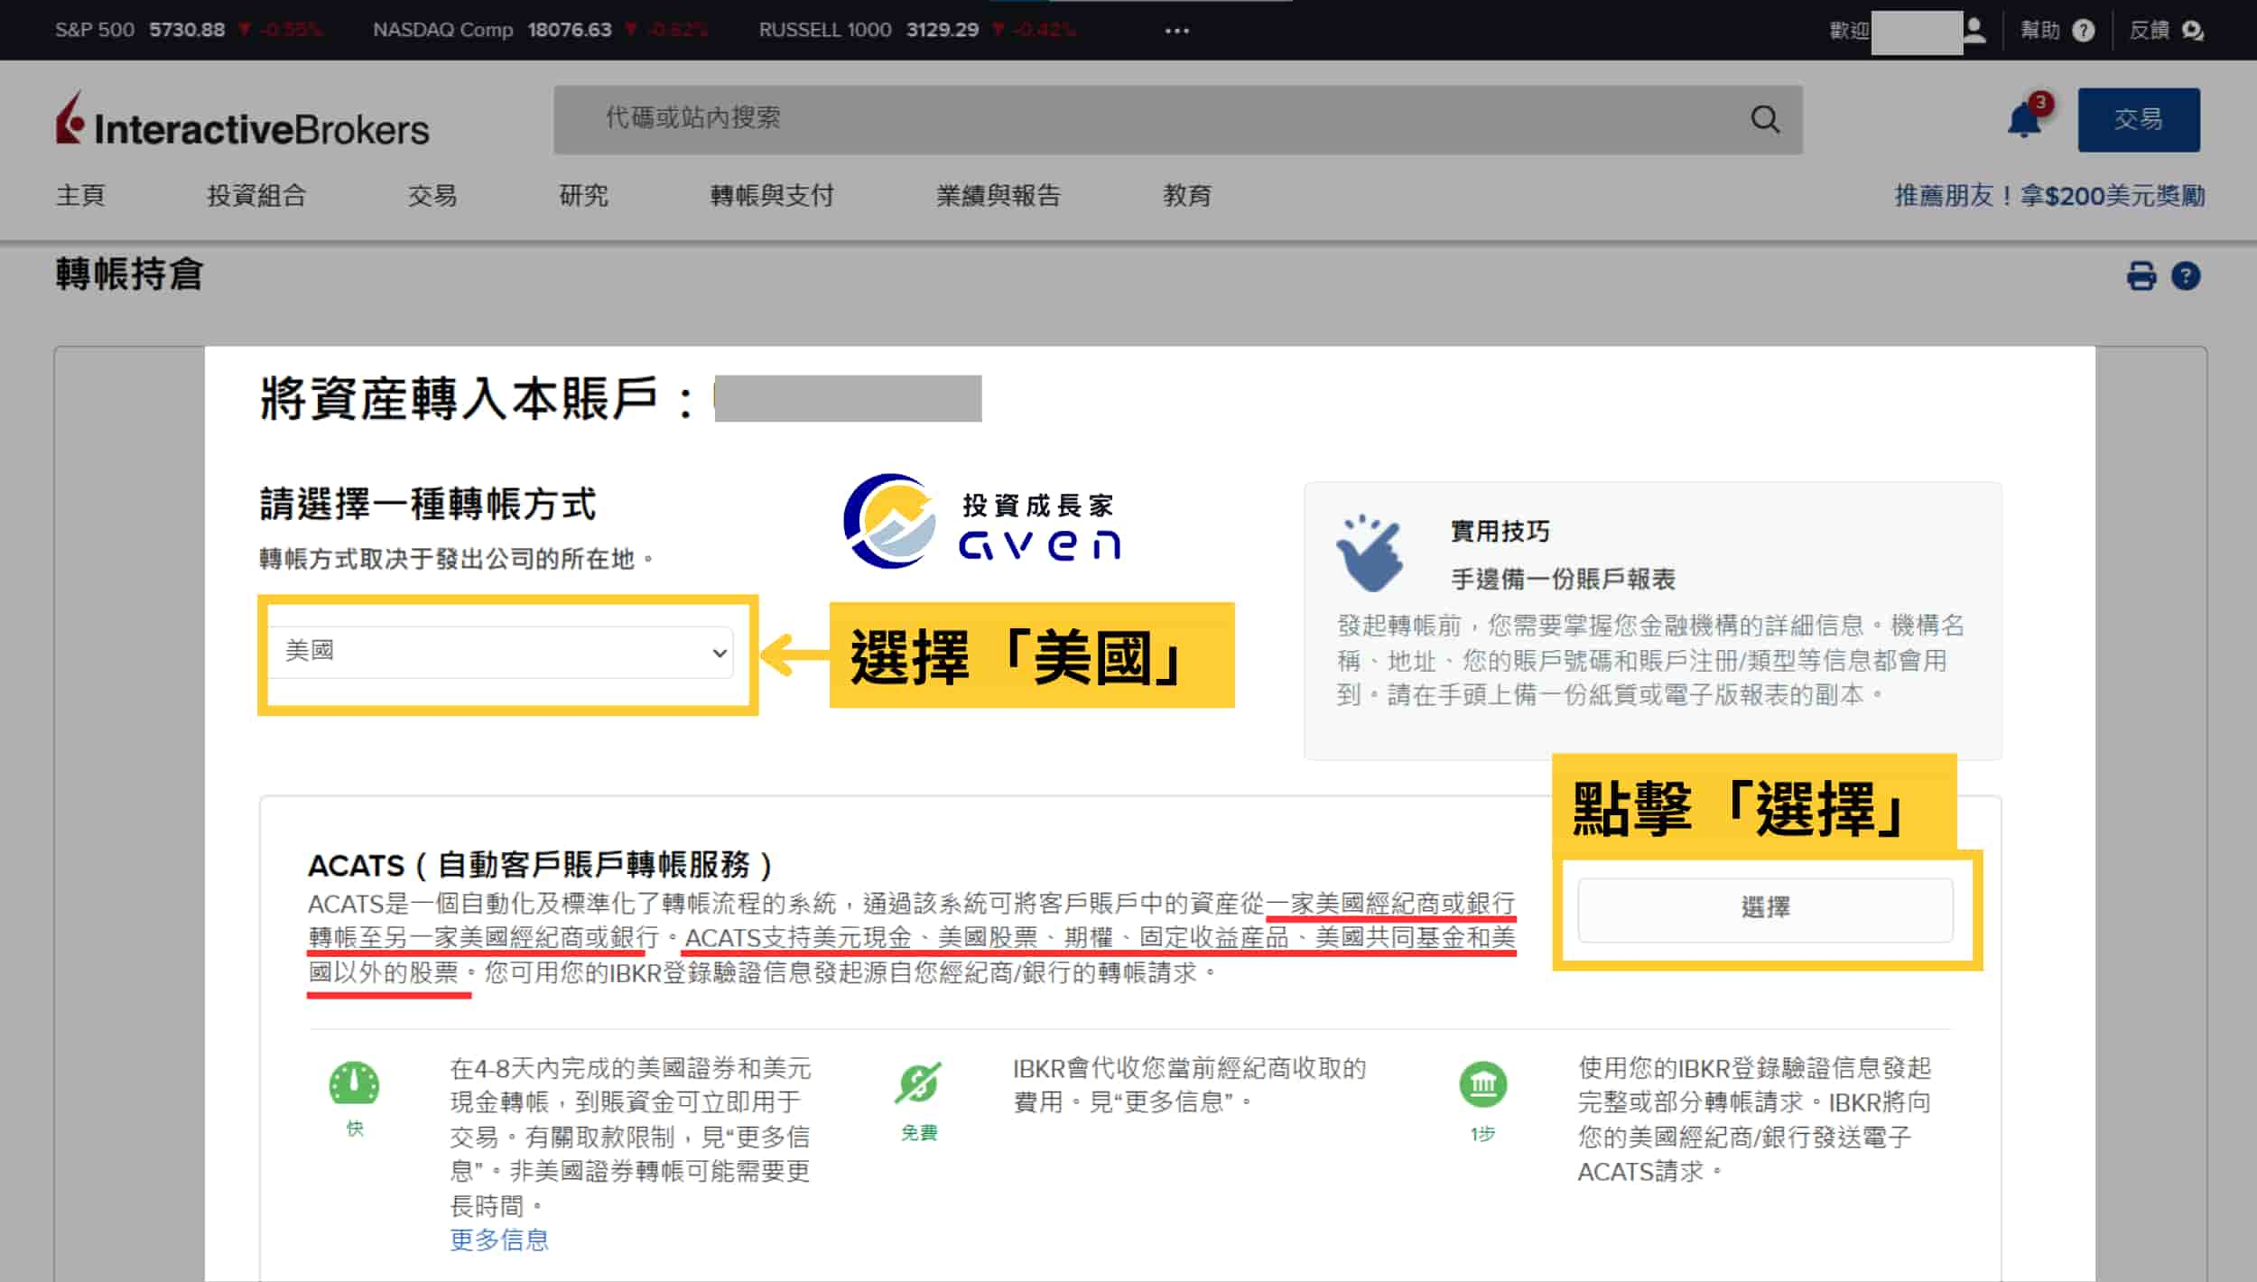Open the 交易 navigation menu
This screenshot has height=1282, width=2257.
pos(432,195)
